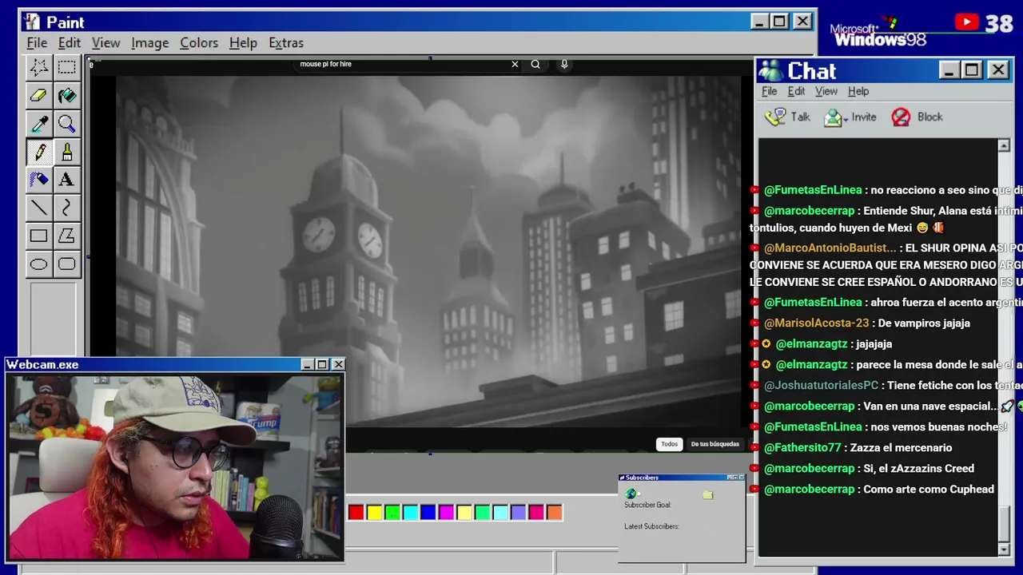Click the Chat scrollbar up arrow
1023x575 pixels.
pyautogui.click(x=1004, y=145)
